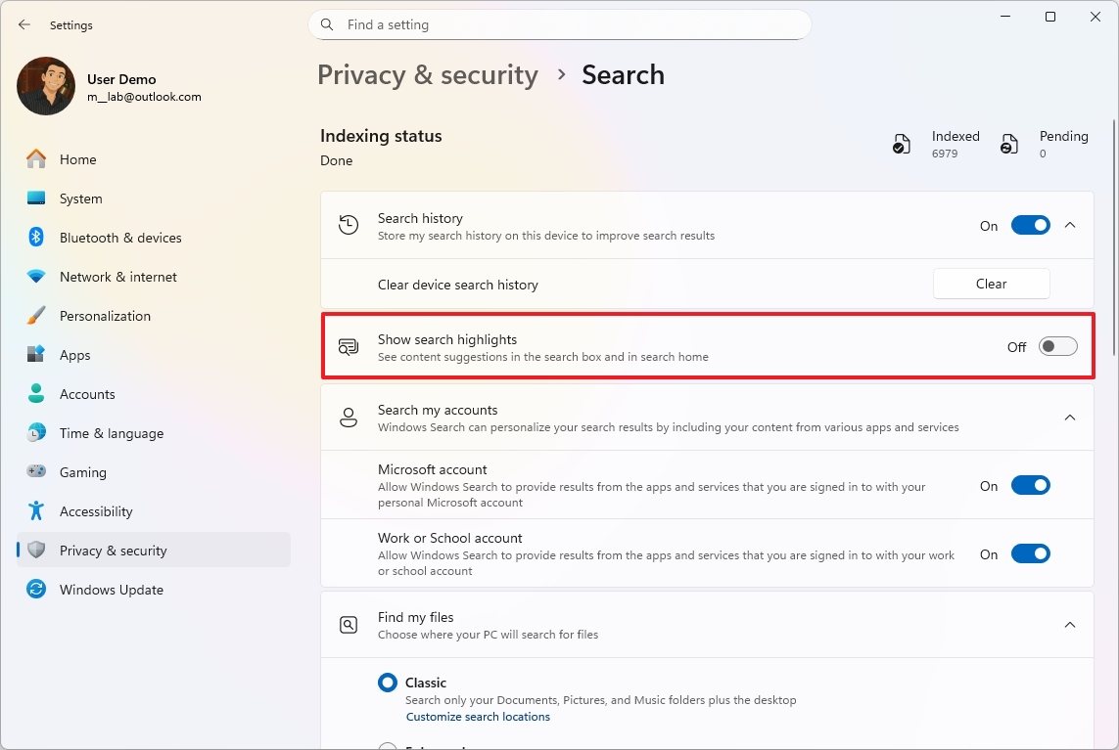Enable Show search highlights
The image size is (1119, 750).
1057,346
